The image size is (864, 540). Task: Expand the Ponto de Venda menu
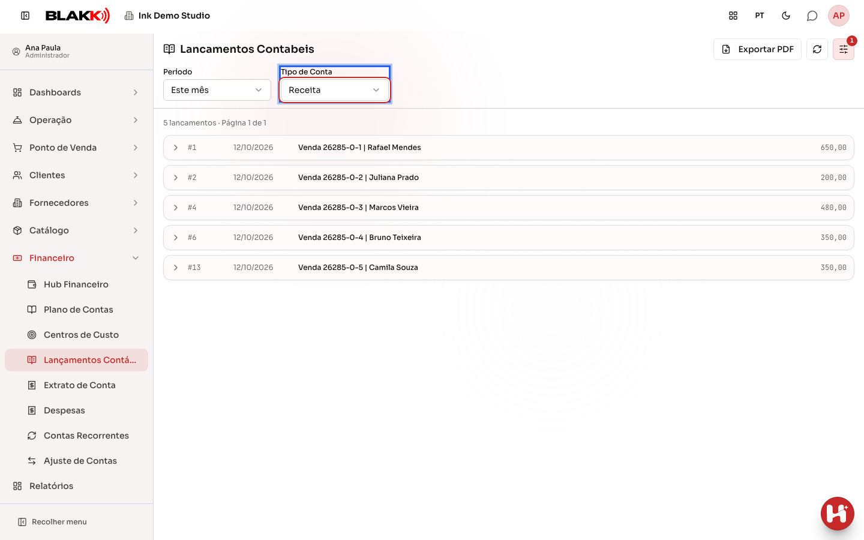tap(76, 148)
